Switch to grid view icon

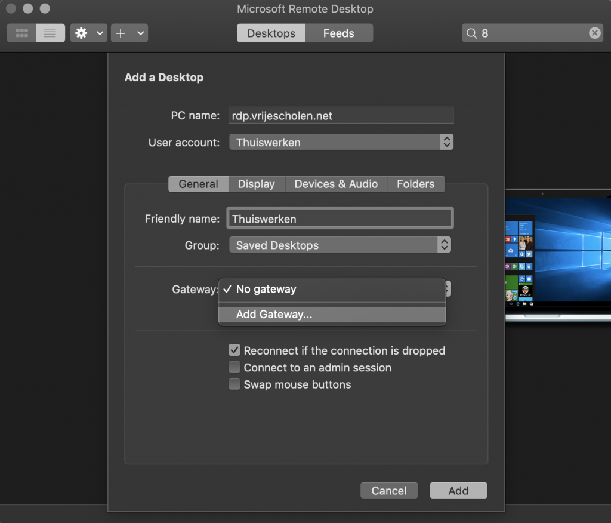(22, 33)
